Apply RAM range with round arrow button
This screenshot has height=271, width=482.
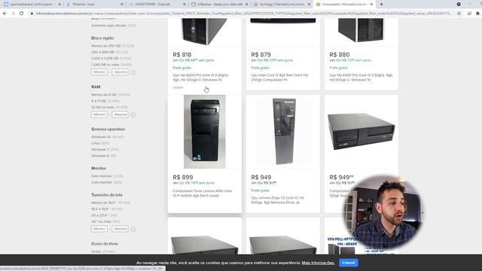click(x=133, y=114)
